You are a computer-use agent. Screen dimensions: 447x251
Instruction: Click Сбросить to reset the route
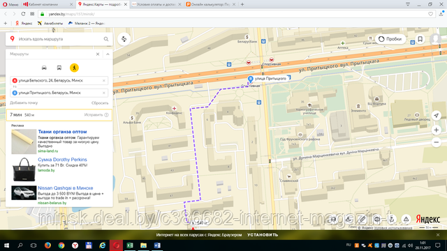tap(100, 103)
